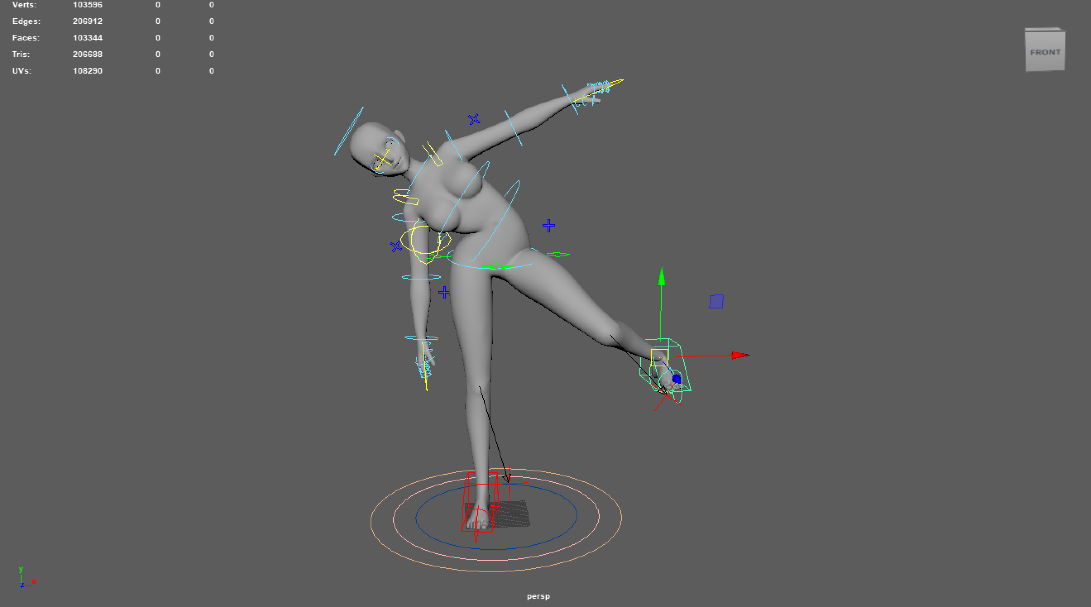Screen dimensions: 1091x607
Task: Select blue cross locator near lowered elbow
Action: point(396,246)
